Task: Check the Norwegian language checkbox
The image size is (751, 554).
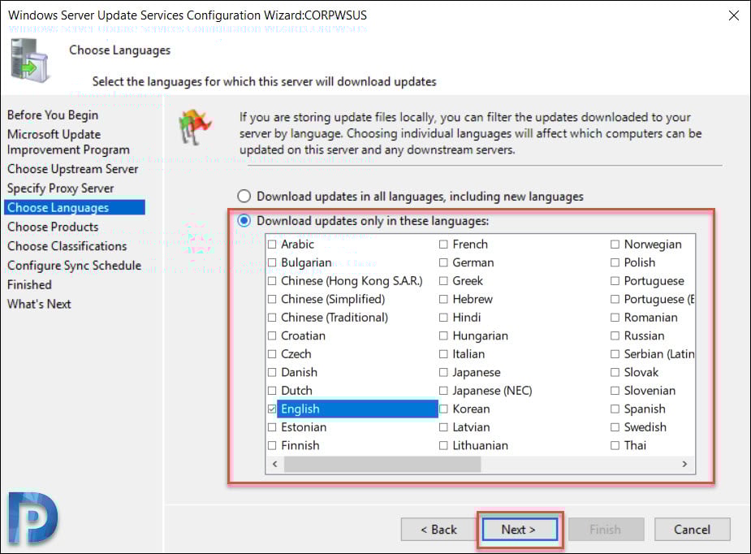Action: click(615, 245)
